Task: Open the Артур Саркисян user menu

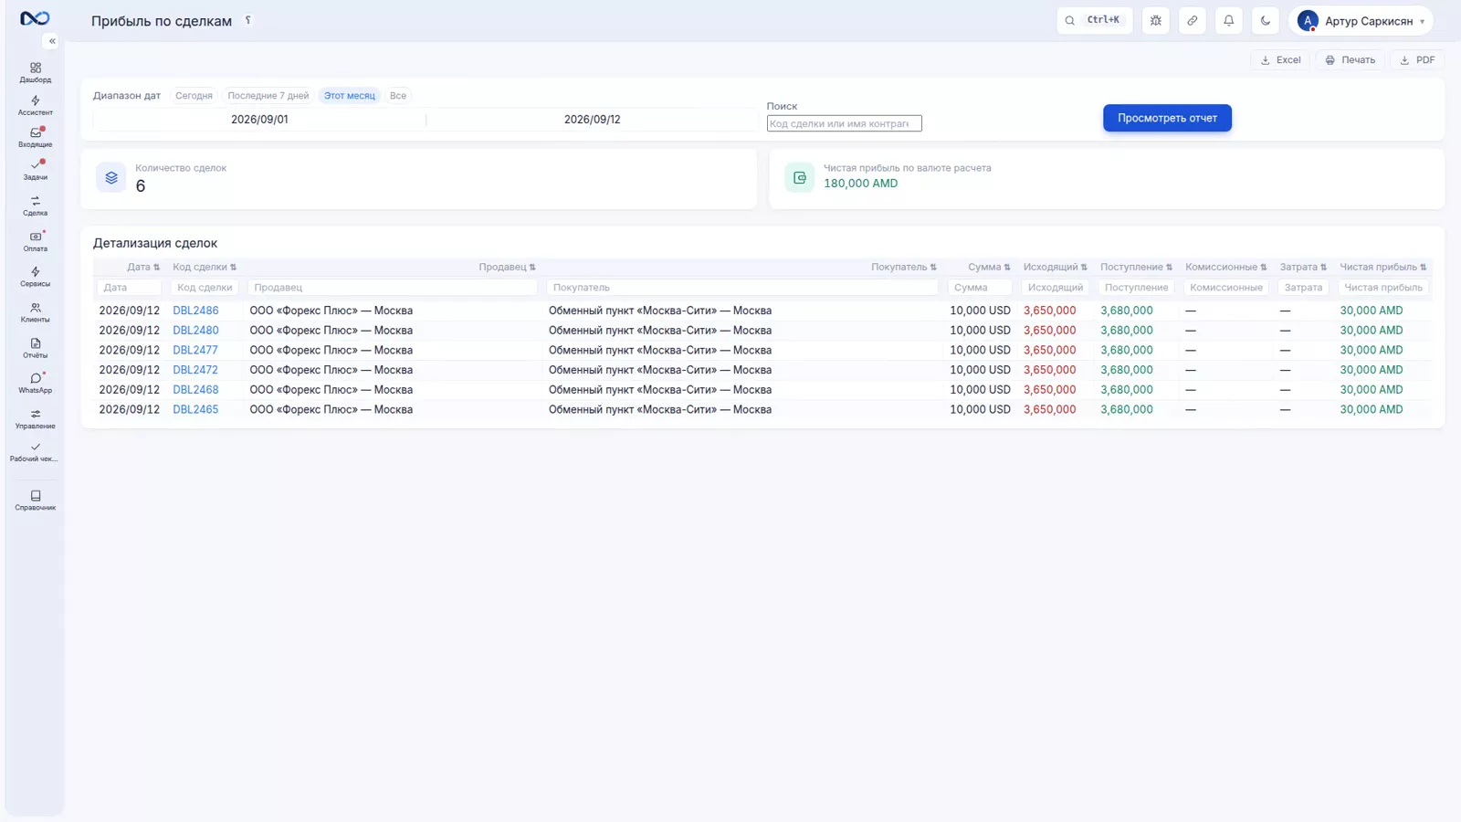Action: pyautogui.click(x=1361, y=20)
